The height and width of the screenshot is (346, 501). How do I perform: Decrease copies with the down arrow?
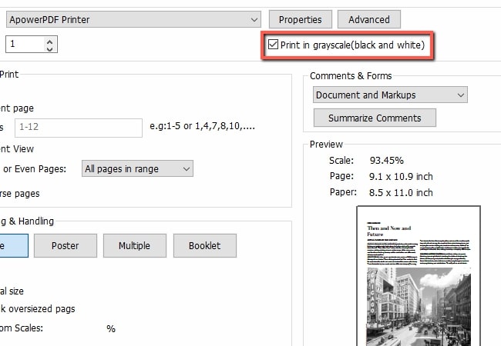50,48
